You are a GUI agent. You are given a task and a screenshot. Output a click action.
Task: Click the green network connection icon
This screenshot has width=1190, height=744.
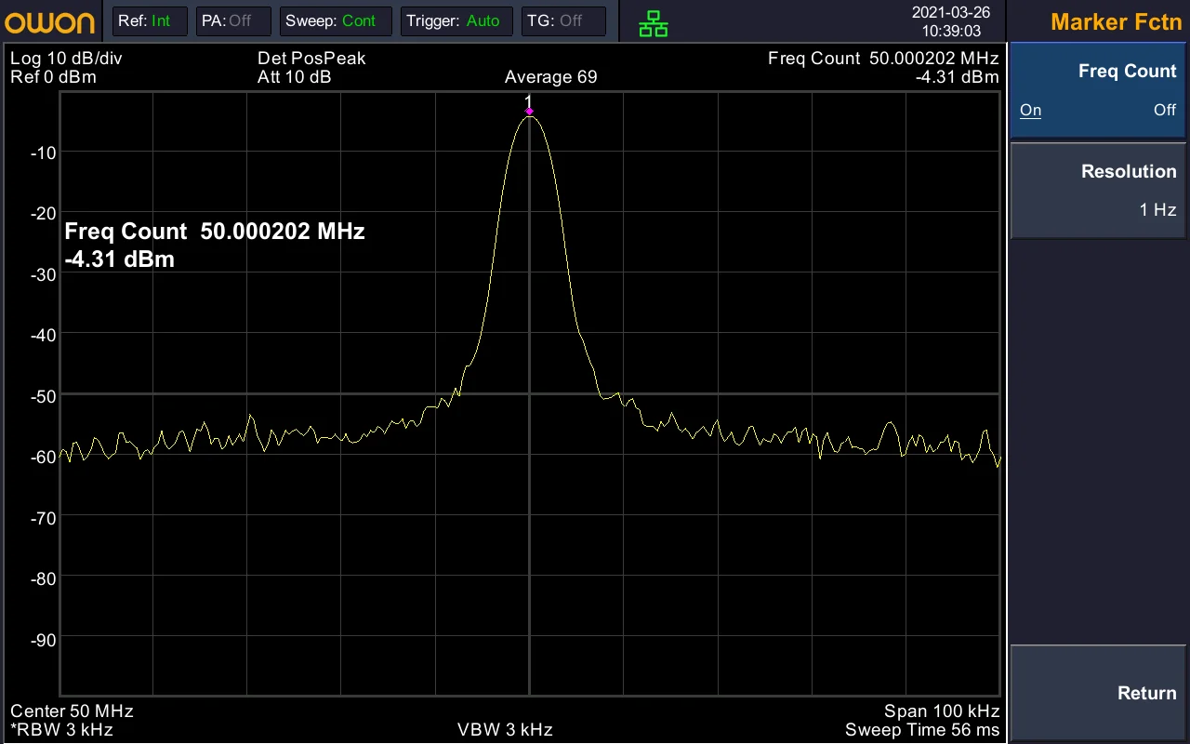point(654,23)
